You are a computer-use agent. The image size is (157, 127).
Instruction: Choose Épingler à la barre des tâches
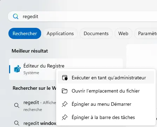pos(106,117)
